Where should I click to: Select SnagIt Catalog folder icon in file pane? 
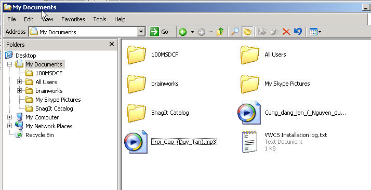(x=137, y=113)
